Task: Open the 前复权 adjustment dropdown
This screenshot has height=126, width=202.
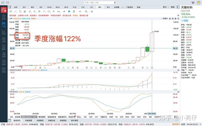Action: coord(164,18)
